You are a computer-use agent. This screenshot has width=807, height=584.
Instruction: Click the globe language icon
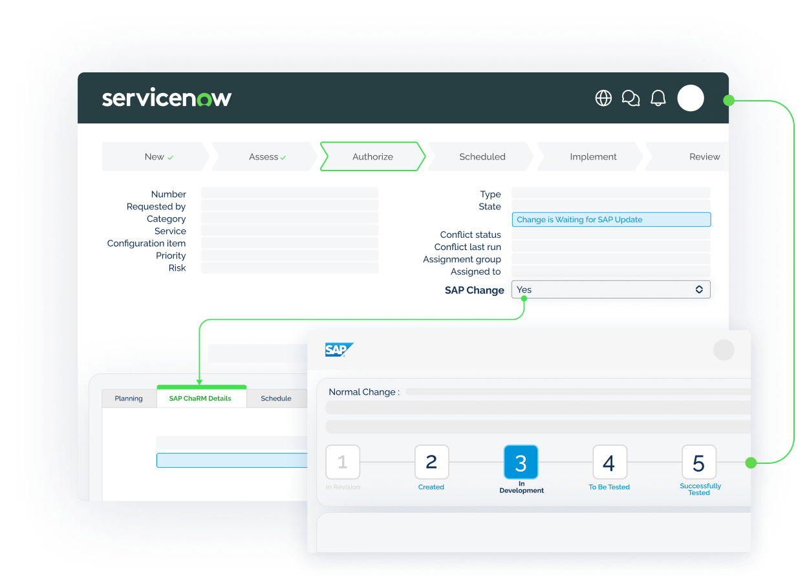(603, 98)
